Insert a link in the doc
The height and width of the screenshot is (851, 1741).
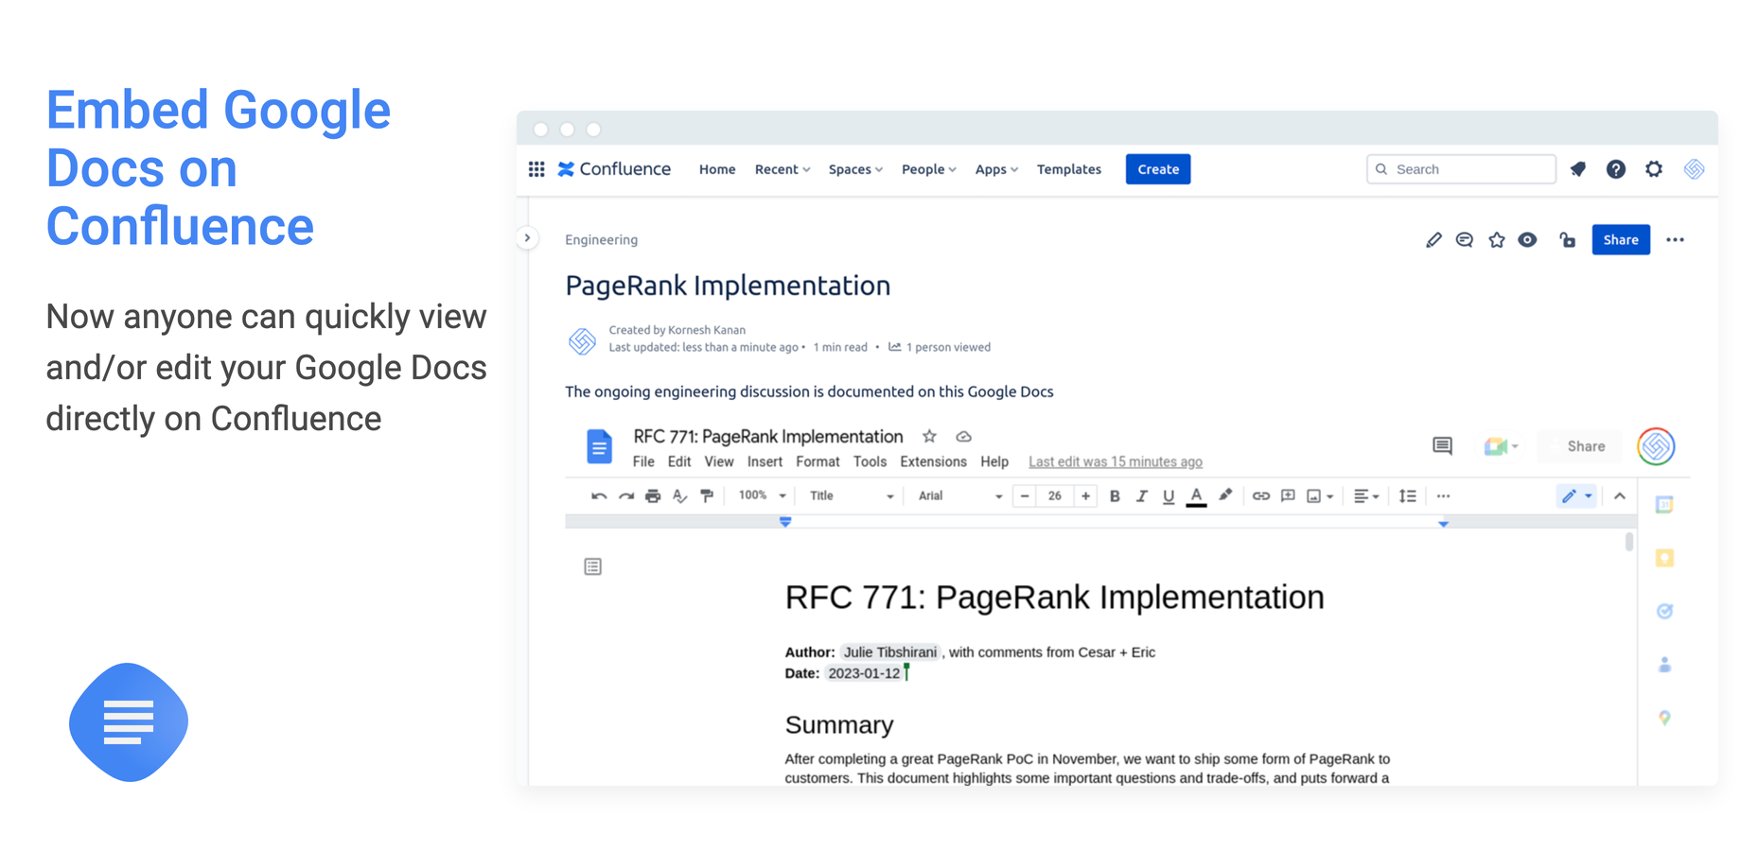(x=1260, y=496)
